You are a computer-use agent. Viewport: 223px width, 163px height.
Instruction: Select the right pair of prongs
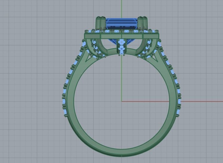coord(143,23)
